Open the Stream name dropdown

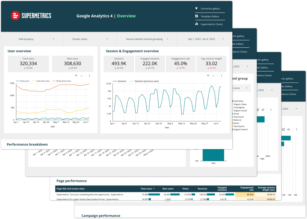click(90, 39)
